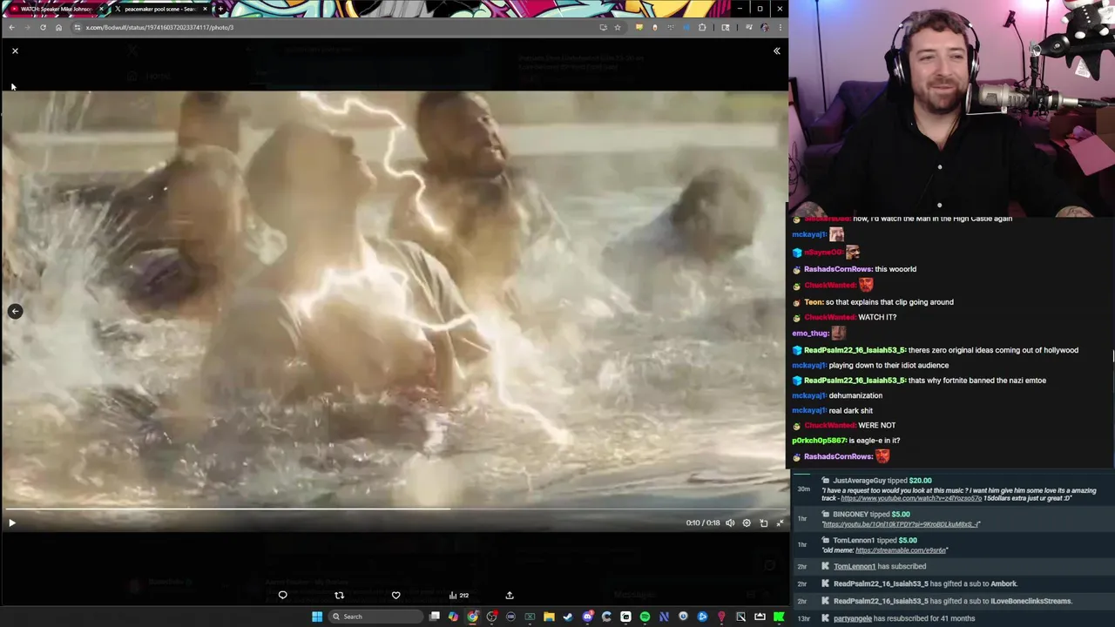Open the browser media controls icon
The width and height of the screenshot is (1115, 627).
pos(749,27)
